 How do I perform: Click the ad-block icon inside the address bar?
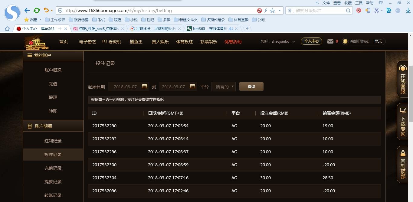[259, 11]
